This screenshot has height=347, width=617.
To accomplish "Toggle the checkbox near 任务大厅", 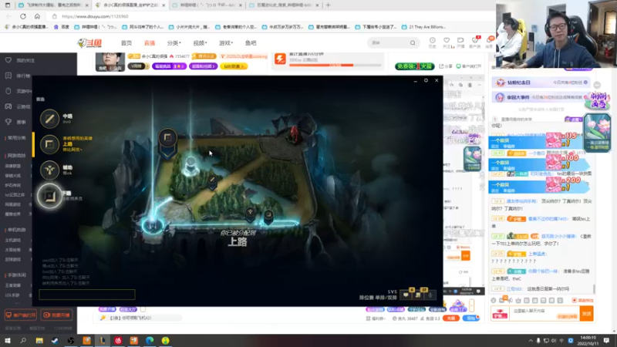I will (x=143, y=310).
